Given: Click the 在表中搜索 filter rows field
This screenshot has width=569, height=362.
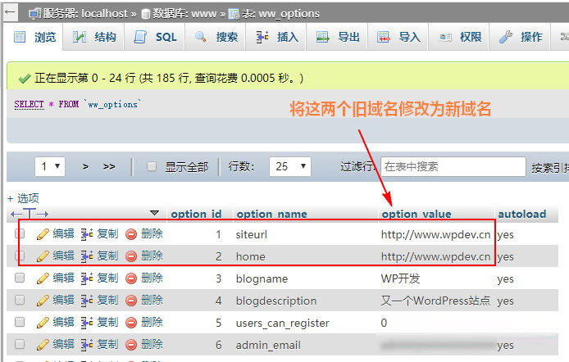Looking at the screenshot, I should [x=453, y=167].
